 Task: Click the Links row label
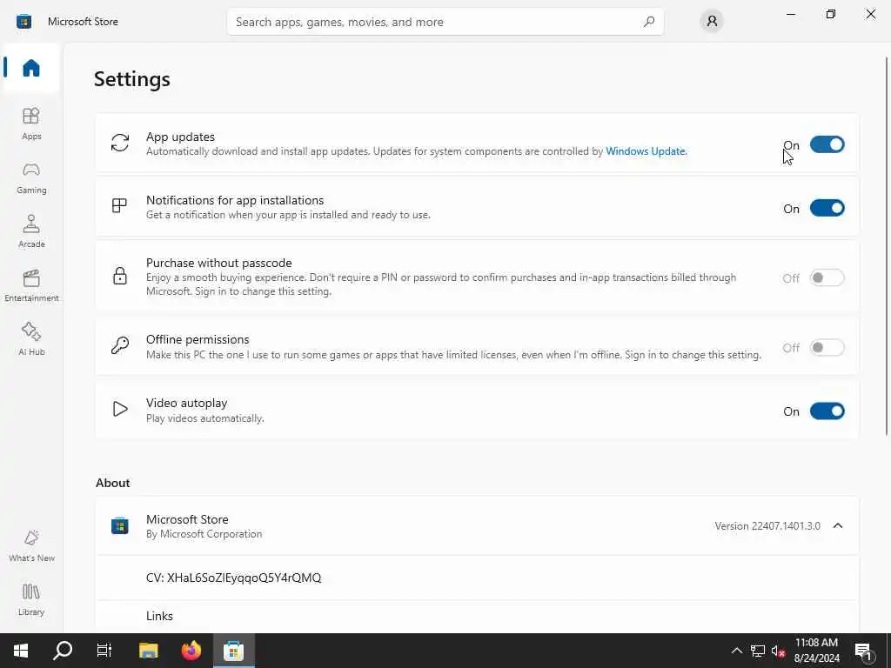(x=159, y=616)
